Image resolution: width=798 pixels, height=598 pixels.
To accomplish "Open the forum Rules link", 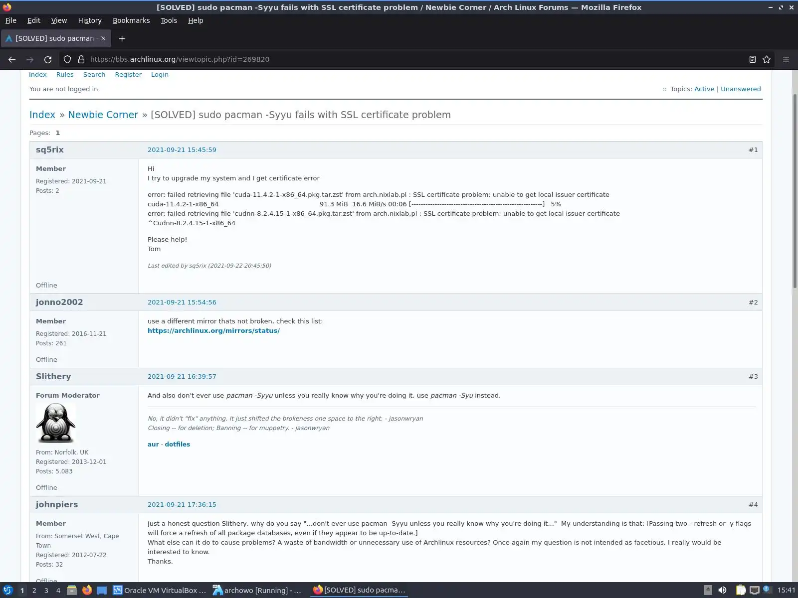I will point(65,75).
